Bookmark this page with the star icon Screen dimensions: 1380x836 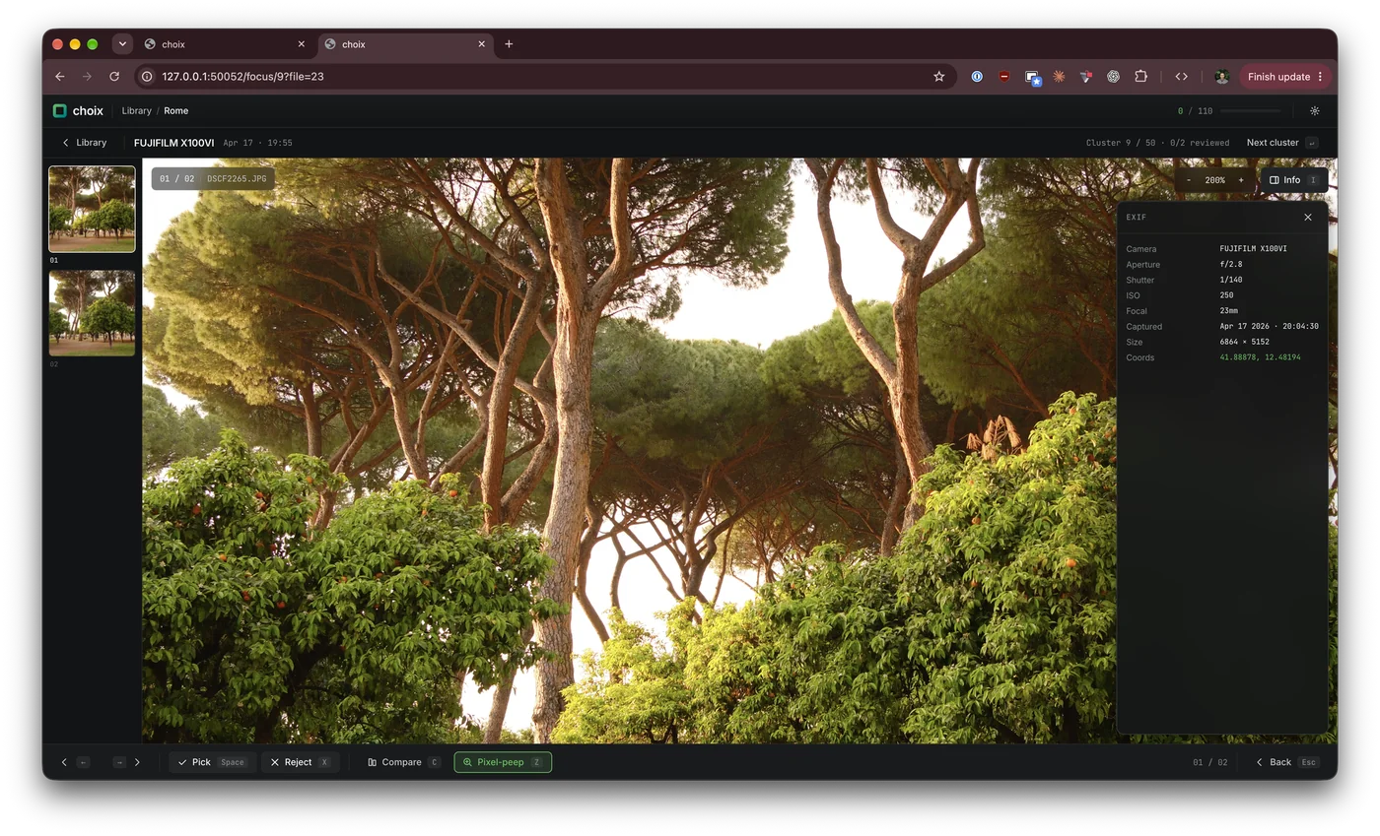click(x=939, y=77)
